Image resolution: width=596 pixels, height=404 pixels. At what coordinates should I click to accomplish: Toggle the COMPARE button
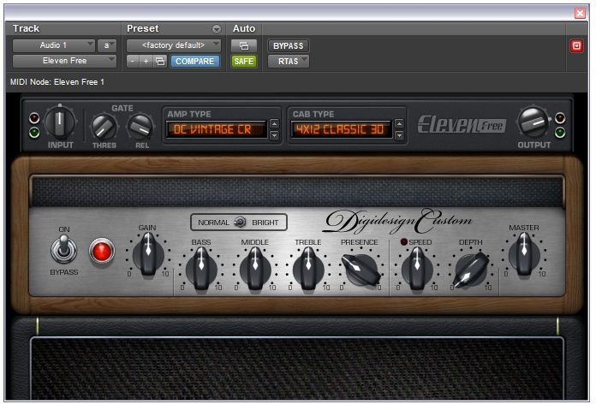coord(194,61)
